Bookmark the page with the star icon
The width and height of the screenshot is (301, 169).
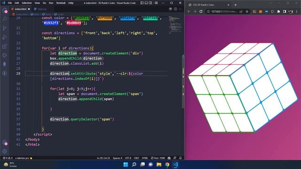tap(247, 11)
